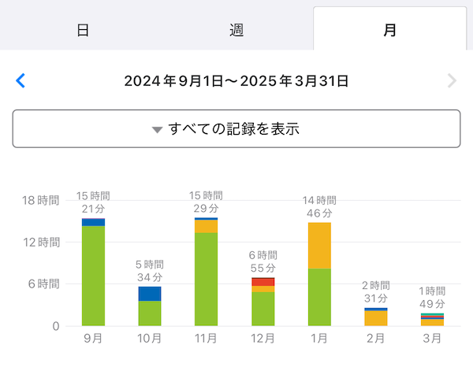473x367 pixels.
Task: Select the green portion of 11月 bar
Action: coord(206,280)
